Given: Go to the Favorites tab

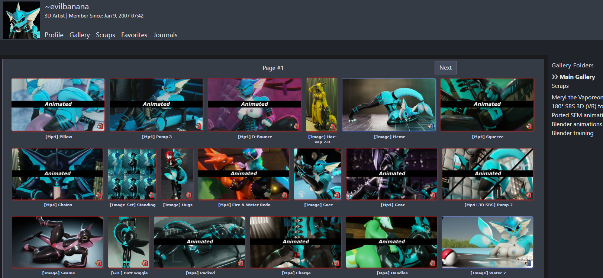Looking at the screenshot, I should (x=134, y=35).
